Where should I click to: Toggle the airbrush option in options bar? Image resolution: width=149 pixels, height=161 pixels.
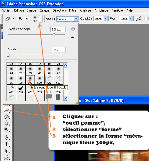pyautogui.click(x=139, y=19)
